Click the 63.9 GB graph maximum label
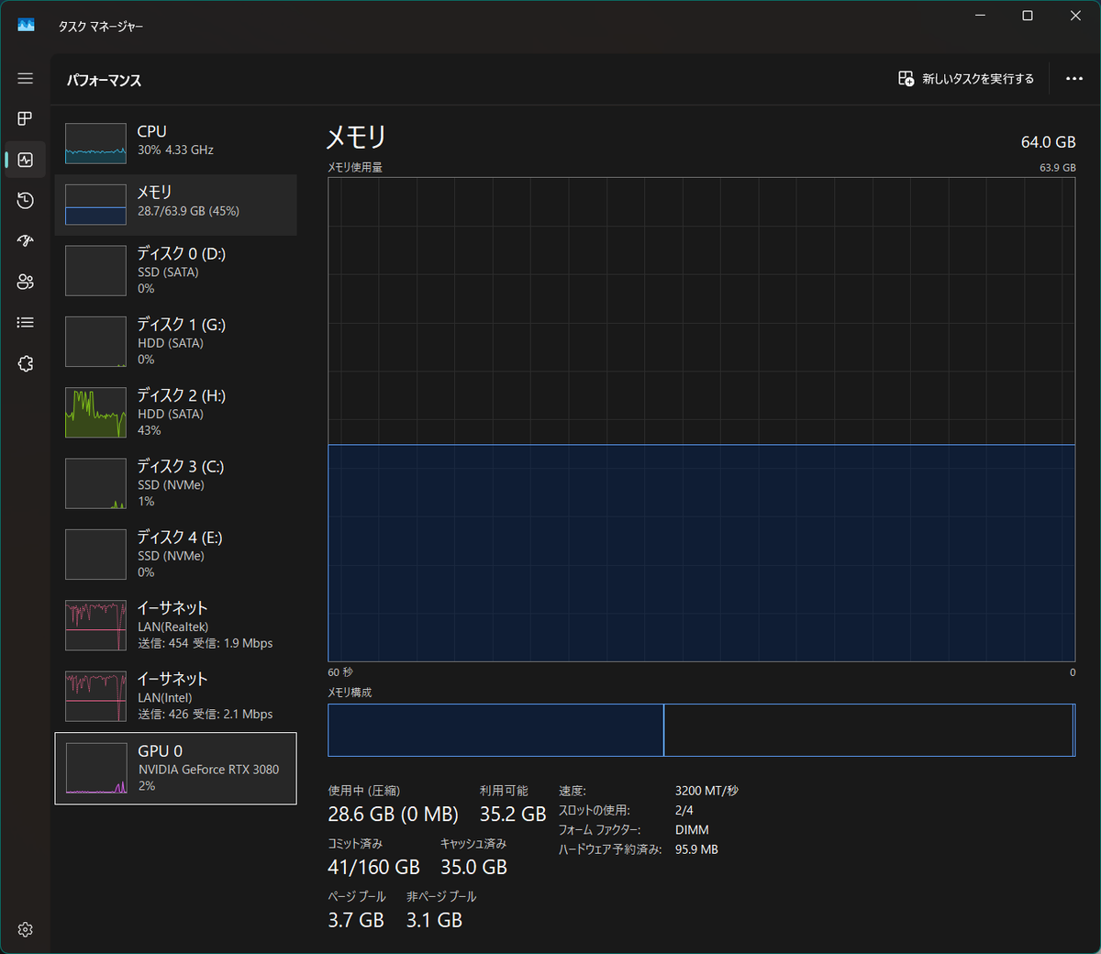This screenshot has height=954, width=1101. coord(1058,168)
